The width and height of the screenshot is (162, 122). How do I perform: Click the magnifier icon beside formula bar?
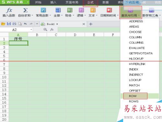click(x=45, y=30)
